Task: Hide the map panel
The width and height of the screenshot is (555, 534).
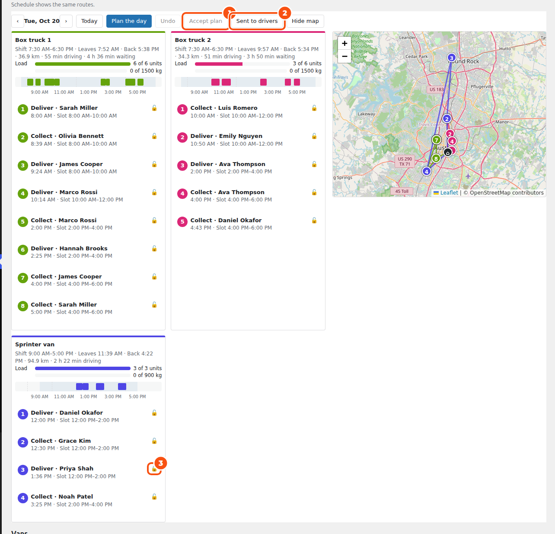Action: (305, 21)
